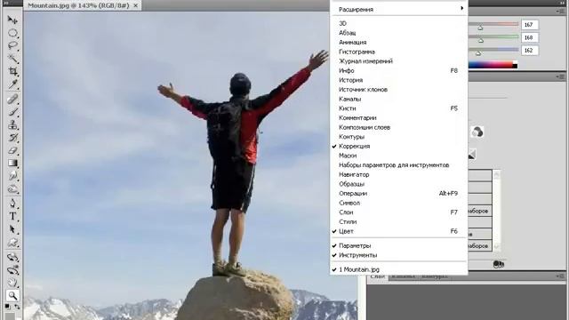Select the Brush tool
Image resolution: width=569 pixels, height=320 pixels.
(x=12, y=112)
